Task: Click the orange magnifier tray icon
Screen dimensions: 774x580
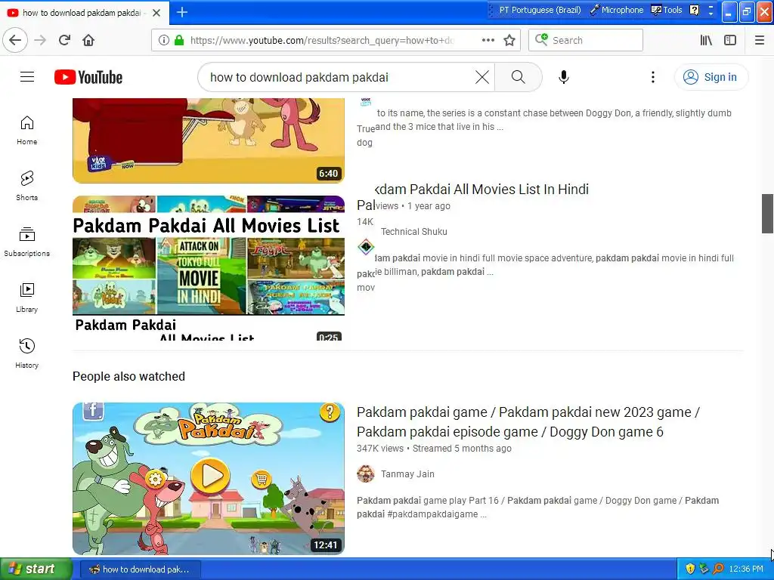Action: [718, 569]
